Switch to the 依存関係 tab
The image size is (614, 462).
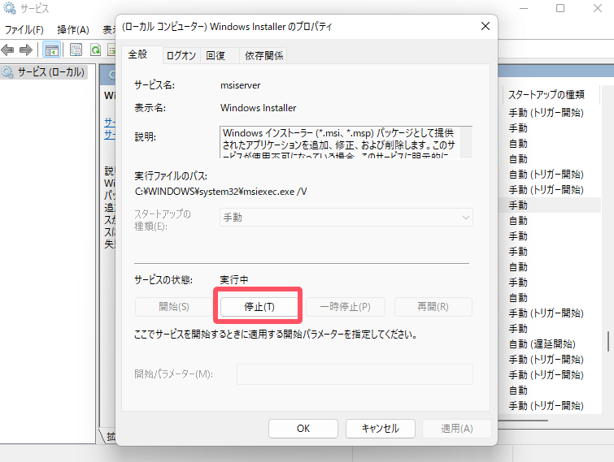[x=264, y=55]
